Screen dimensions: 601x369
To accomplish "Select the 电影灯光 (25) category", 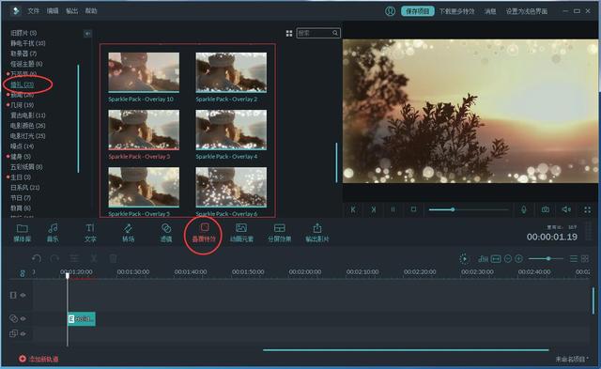I will (x=28, y=136).
